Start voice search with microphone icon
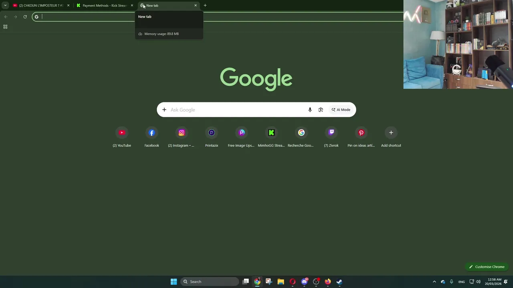513x288 pixels. pos(310,110)
